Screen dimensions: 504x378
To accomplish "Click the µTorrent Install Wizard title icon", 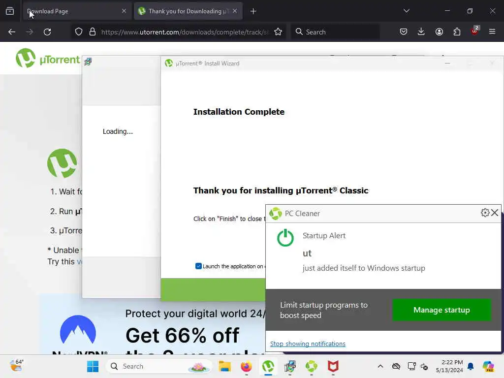I will 169,63.
